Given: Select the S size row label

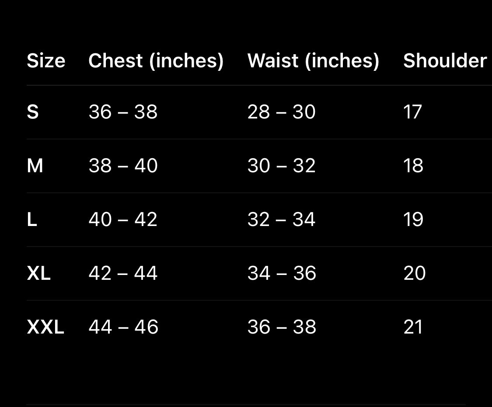Looking at the screenshot, I should [x=33, y=112].
